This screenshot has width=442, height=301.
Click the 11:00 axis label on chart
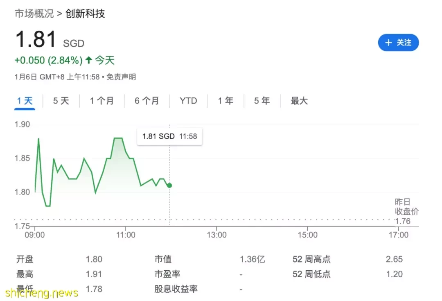[126, 235]
